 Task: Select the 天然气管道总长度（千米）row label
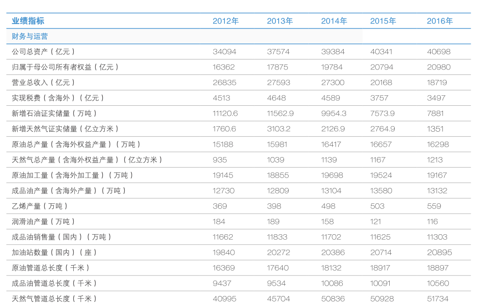54,299
